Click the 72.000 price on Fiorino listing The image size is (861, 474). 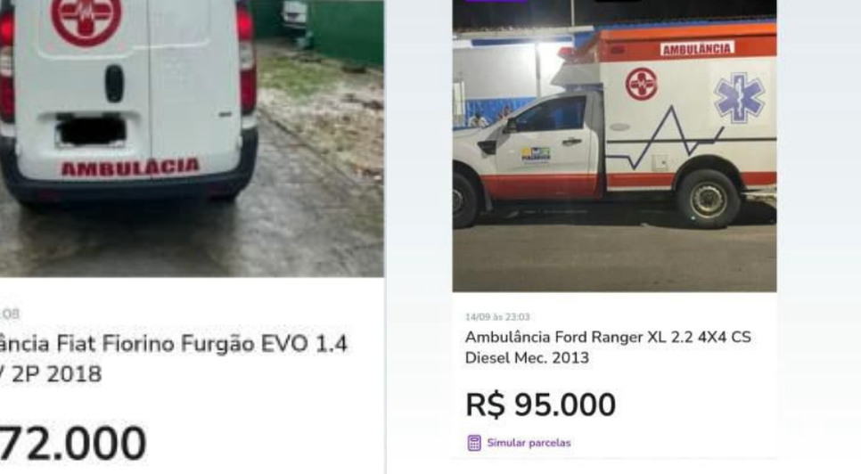[x=73, y=444]
